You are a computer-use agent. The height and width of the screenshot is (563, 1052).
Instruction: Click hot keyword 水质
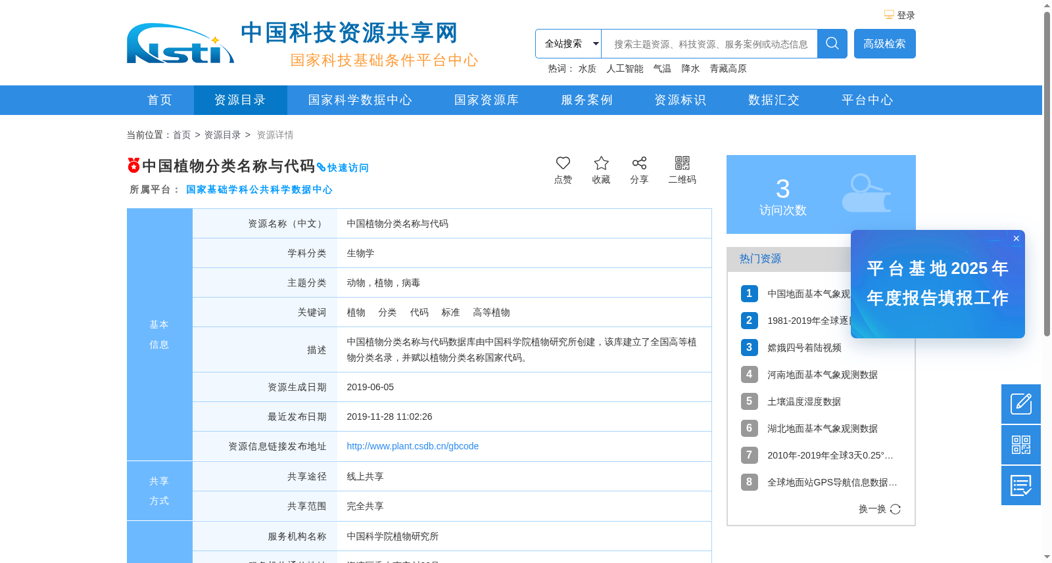coord(587,68)
